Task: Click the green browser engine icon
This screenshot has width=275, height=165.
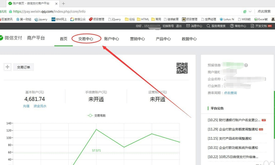Action: (245, 11)
